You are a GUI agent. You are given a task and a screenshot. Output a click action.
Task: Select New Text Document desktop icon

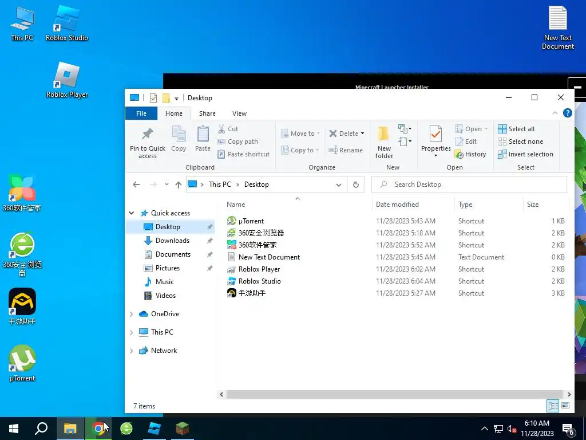click(557, 27)
